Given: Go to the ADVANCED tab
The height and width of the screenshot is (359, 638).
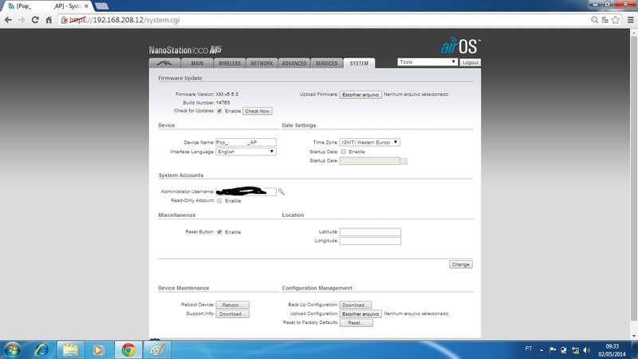Looking at the screenshot, I should tap(294, 63).
